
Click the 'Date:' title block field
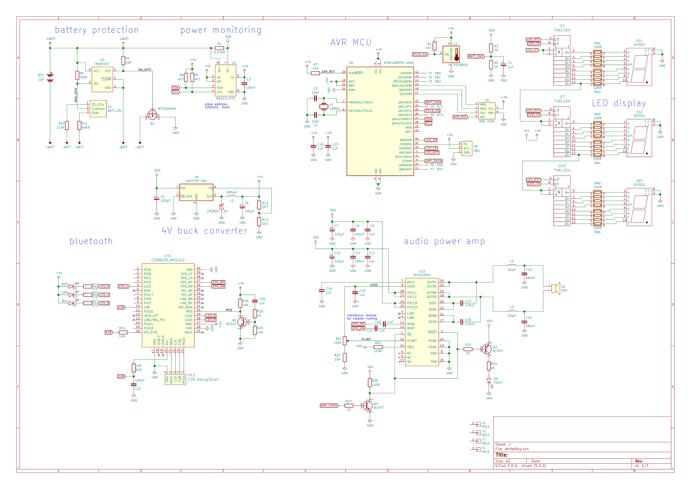(536, 461)
